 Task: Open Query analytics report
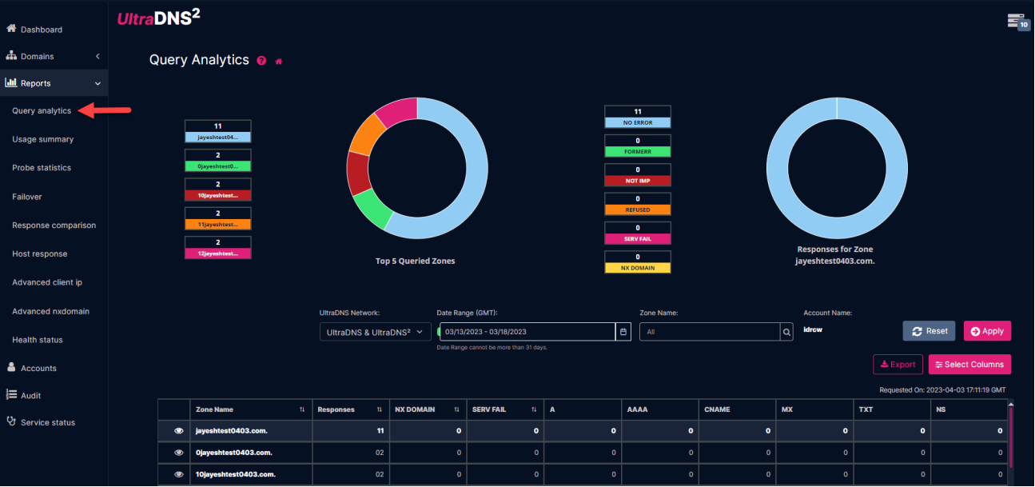(x=42, y=110)
